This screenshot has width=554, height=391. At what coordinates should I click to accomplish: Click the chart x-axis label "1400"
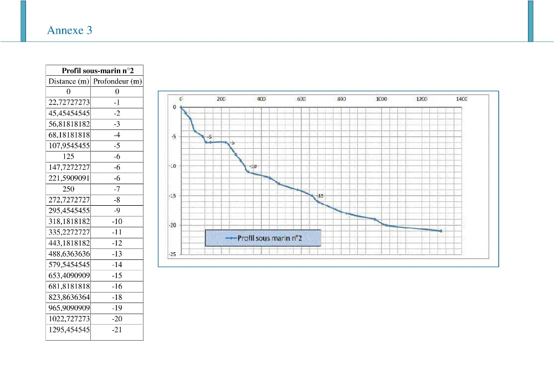(x=461, y=99)
